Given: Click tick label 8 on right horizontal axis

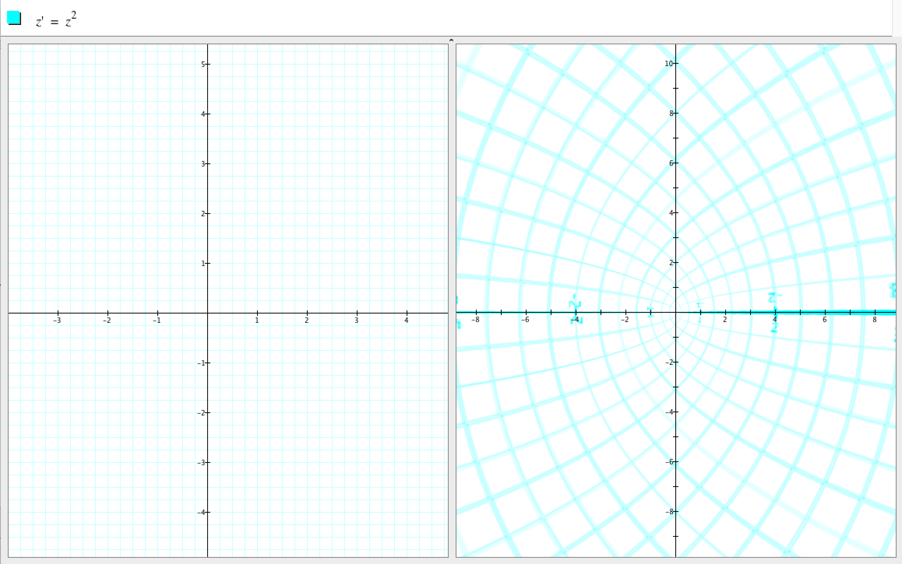Looking at the screenshot, I should 874,320.
